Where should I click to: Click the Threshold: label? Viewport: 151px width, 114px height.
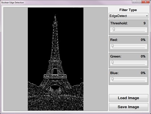[x=119, y=23]
